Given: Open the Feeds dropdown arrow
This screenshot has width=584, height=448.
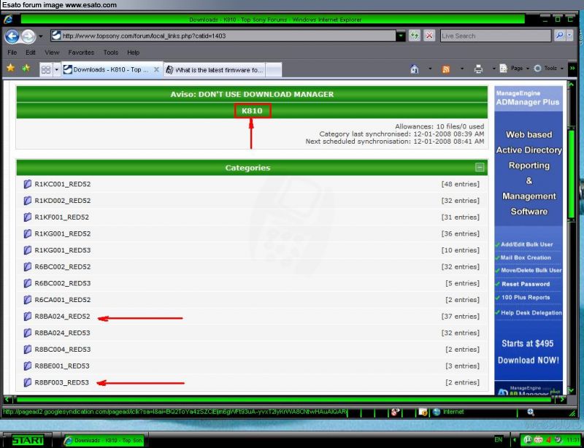Looking at the screenshot, I should coord(462,69).
